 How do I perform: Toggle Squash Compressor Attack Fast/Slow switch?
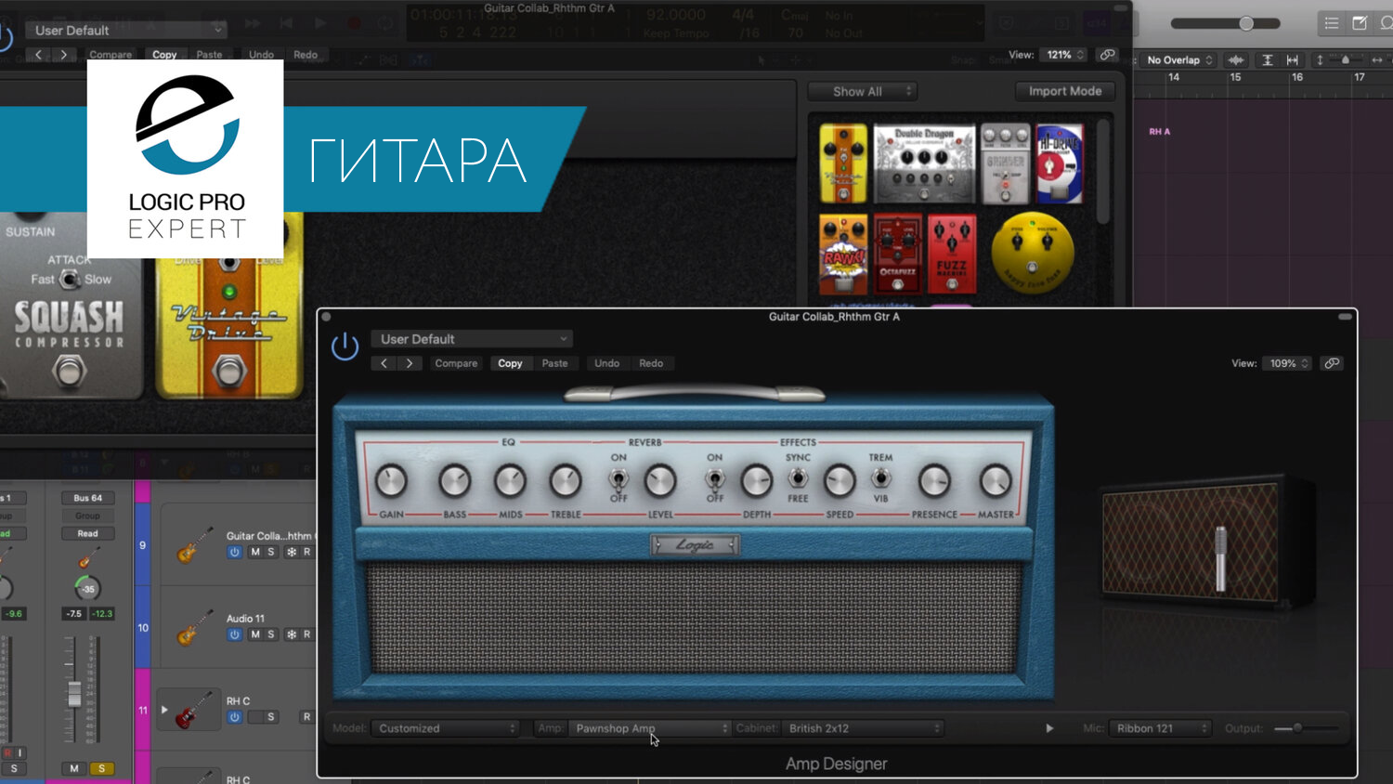[x=70, y=279]
